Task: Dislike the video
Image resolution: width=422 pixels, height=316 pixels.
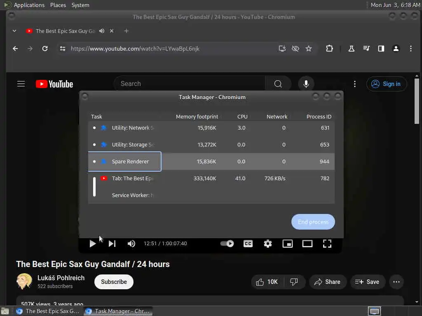Action: (294, 282)
